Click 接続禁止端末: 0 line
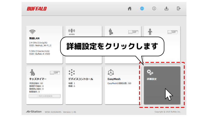This screenshot has width=208, height=117. pos(36,89)
